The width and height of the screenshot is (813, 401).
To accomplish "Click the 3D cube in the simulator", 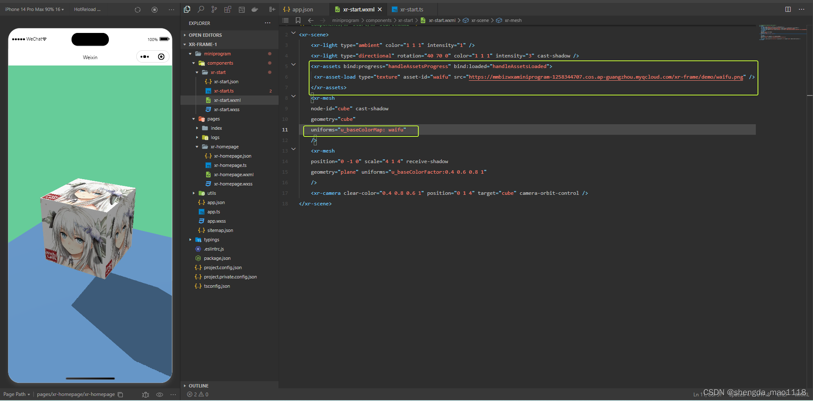I will coord(88,228).
